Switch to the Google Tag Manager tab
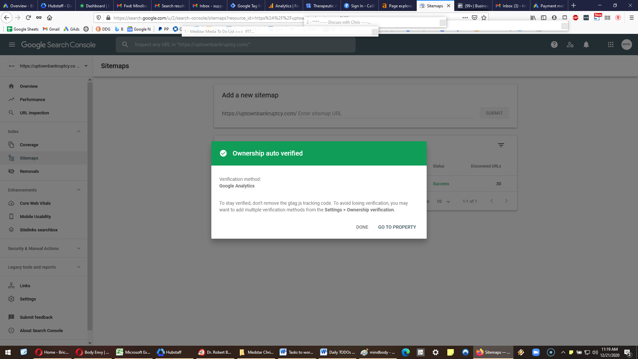 click(x=246, y=6)
